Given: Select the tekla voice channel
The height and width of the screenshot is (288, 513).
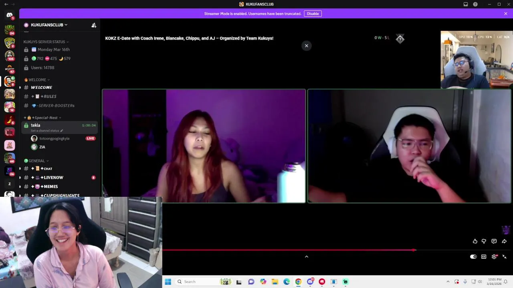Looking at the screenshot, I should coord(59,127).
